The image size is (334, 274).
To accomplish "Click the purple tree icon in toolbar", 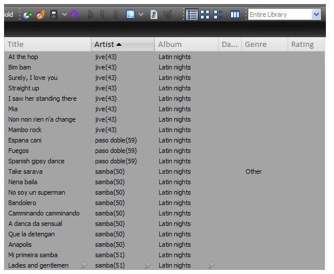I will [74, 14].
